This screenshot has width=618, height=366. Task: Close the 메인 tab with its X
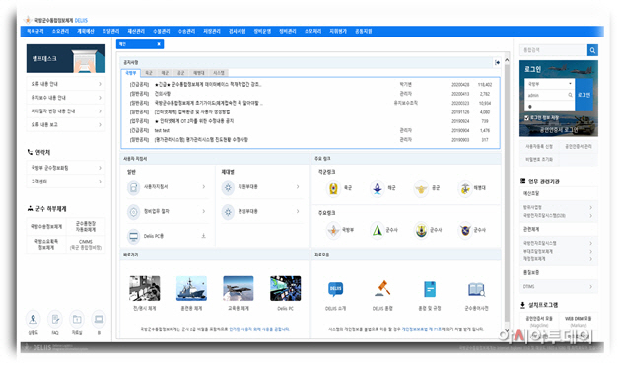[159, 44]
